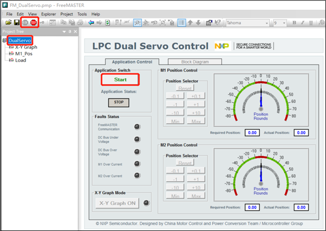Select Load in the Project Tree
The width and height of the screenshot is (326, 231).
pyautogui.click(x=20, y=60)
